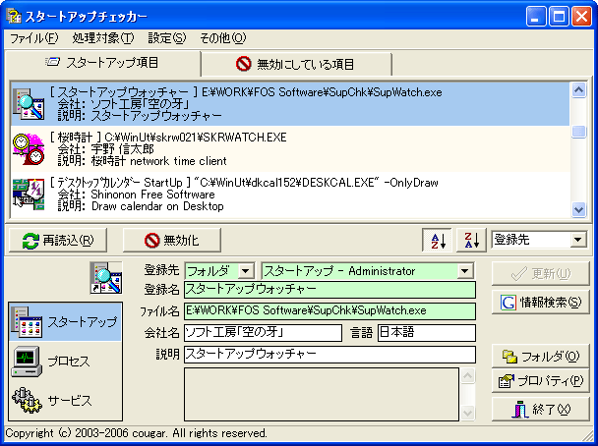
Task: Click the details area scrollbar up arrow
Action: [468, 376]
